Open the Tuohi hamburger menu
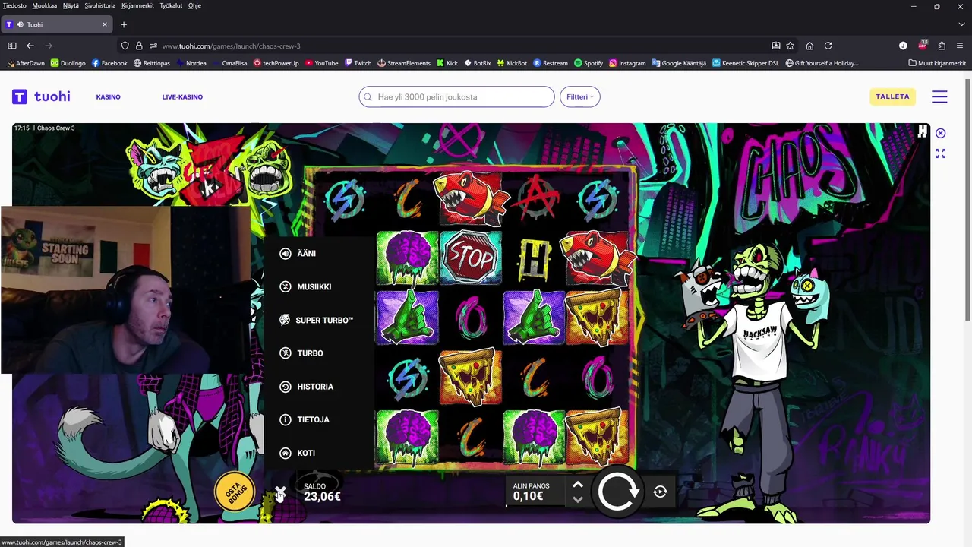Image resolution: width=972 pixels, height=547 pixels. (939, 96)
